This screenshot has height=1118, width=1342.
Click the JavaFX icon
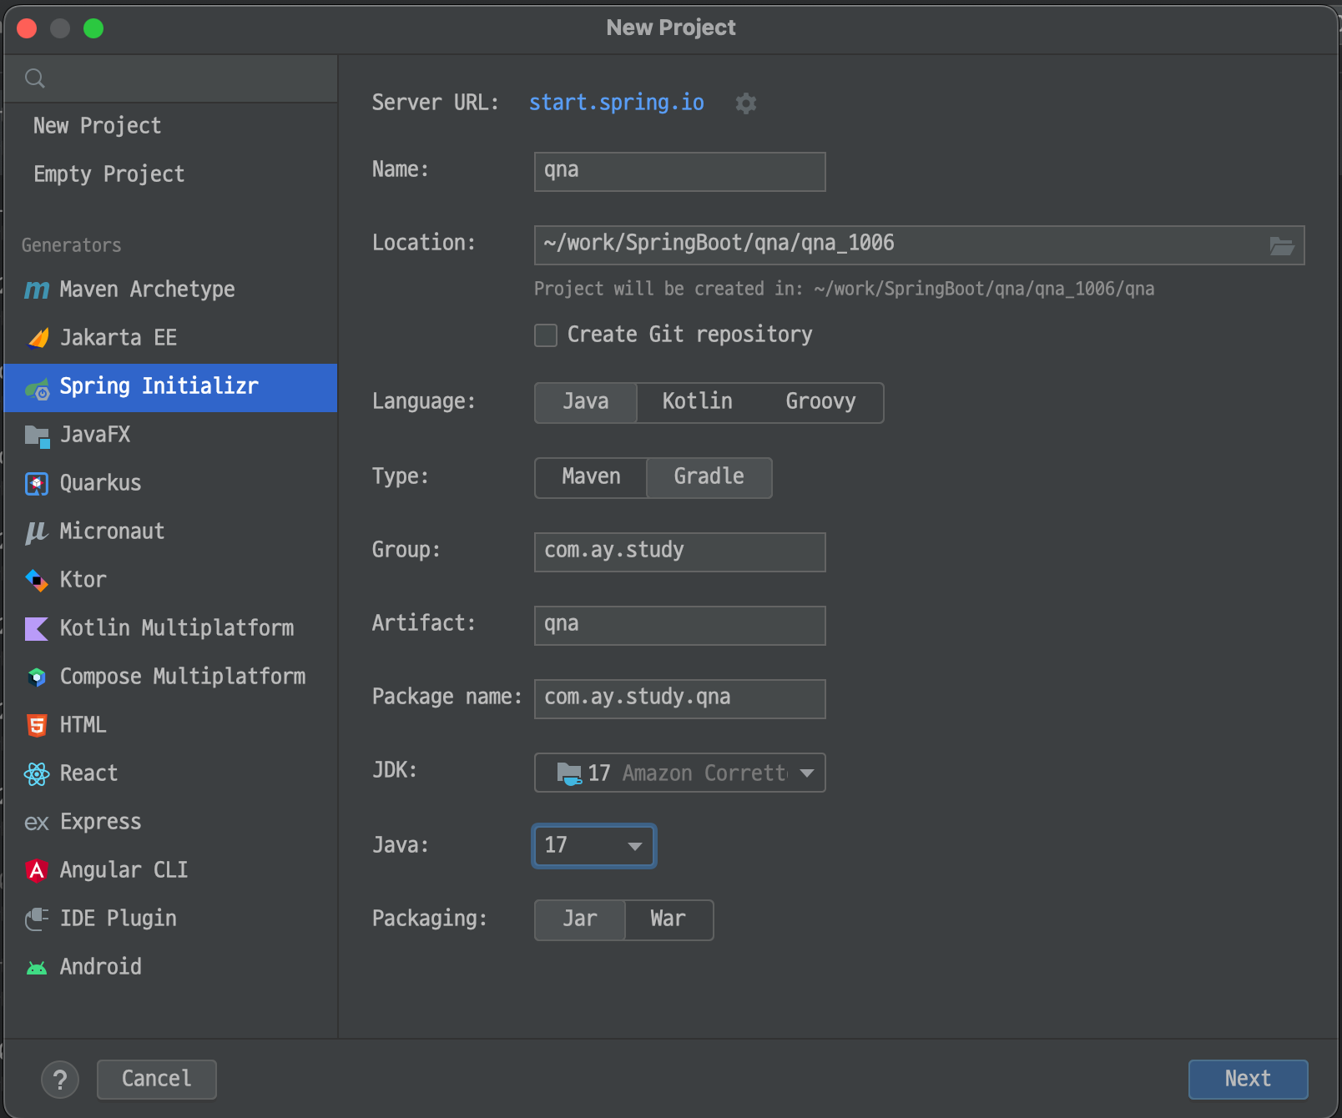pos(38,436)
